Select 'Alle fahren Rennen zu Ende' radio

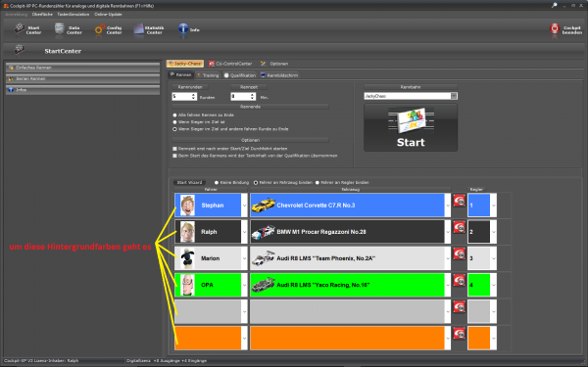[174, 115]
